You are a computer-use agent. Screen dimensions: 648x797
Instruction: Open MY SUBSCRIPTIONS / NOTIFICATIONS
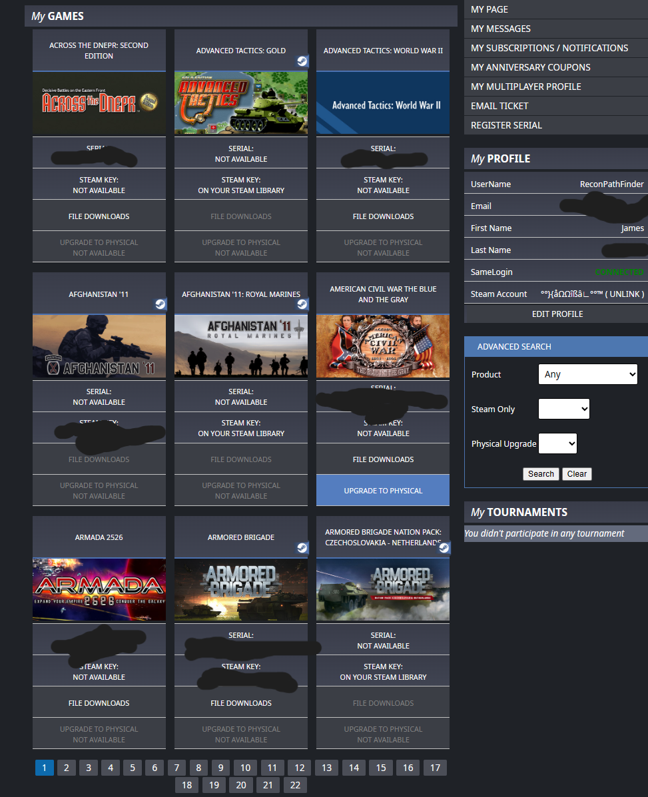(556, 48)
